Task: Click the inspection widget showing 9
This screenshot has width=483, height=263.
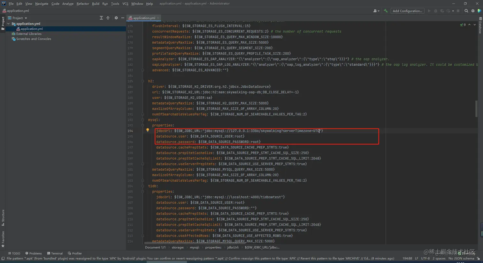Action: point(463,25)
